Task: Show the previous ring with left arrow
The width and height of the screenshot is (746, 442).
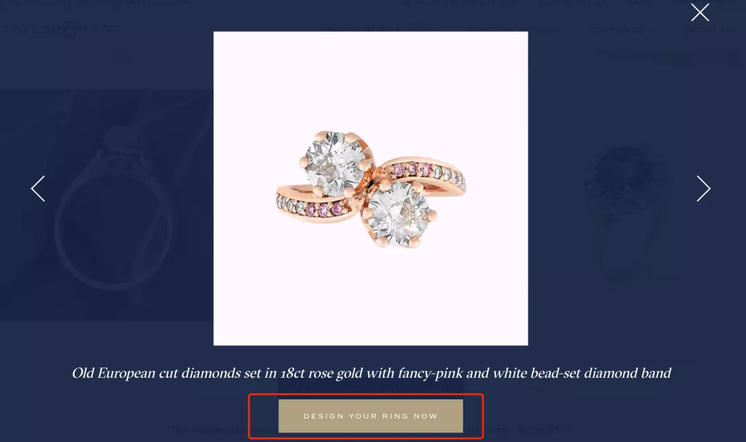Action: pyautogui.click(x=38, y=188)
